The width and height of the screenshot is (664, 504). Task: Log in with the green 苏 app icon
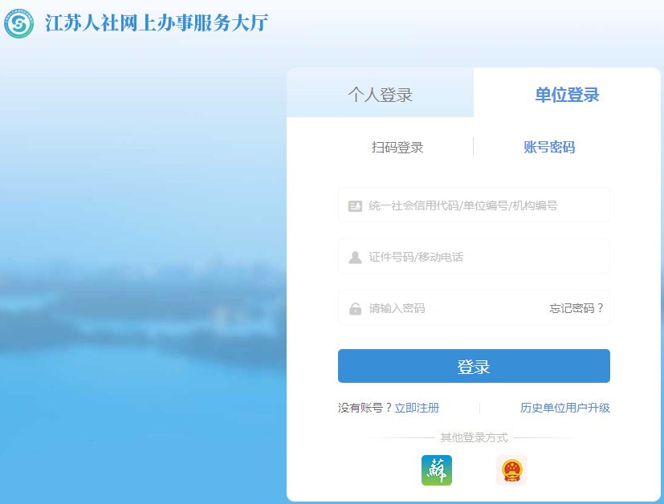[x=437, y=470]
